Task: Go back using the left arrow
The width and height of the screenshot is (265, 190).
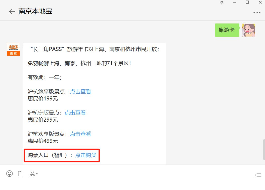Action: (12, 11)
